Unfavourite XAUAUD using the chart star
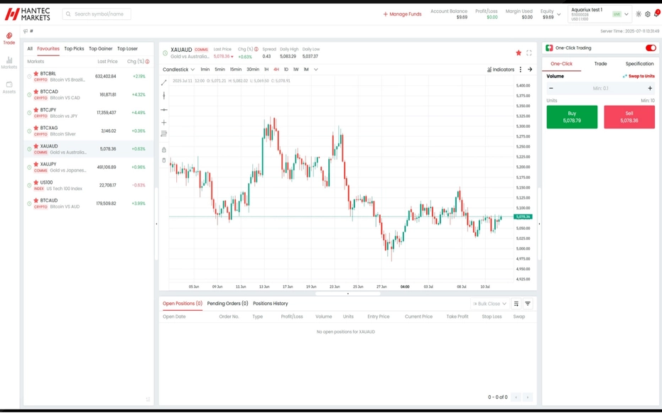The image size is (662, 413). [x=519, y=53]
